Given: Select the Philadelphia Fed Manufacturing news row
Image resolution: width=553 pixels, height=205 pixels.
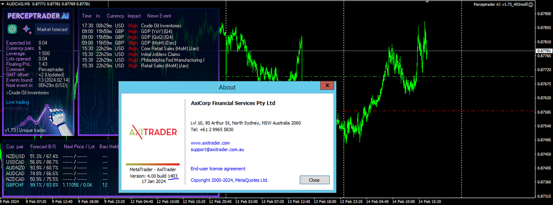Looking at the screenshot, I should (143, 60).
